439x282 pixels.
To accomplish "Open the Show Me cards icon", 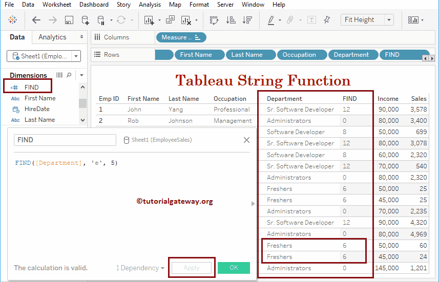I will pyautogui.click(x=413, y=20).
